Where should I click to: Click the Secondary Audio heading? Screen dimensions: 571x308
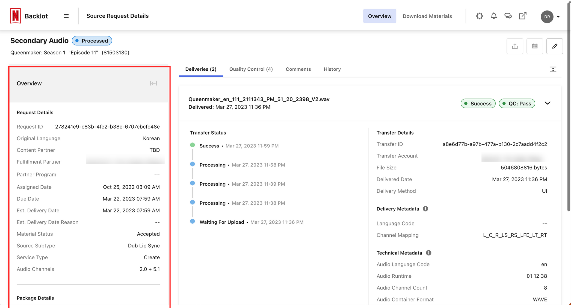pyautogui.click(x=39, y=40)
